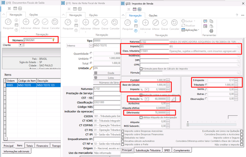The width and height of the screenshot is (246, 157).
Task: Click the key icon beside Número field
Action: 53,40
